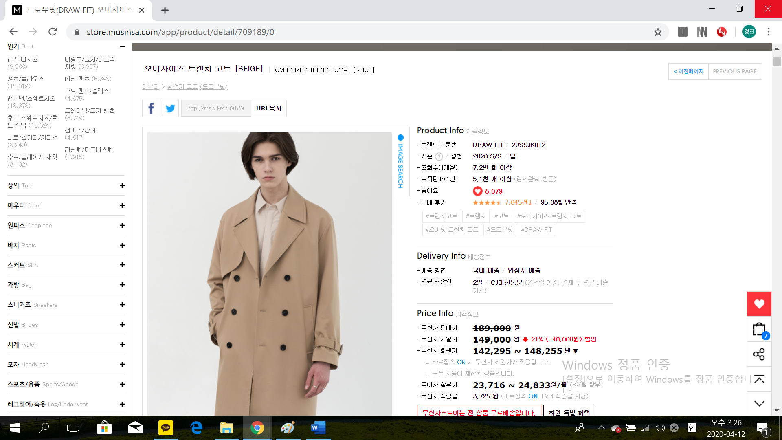Share product on Twitter icon

(x=170, y=108)
